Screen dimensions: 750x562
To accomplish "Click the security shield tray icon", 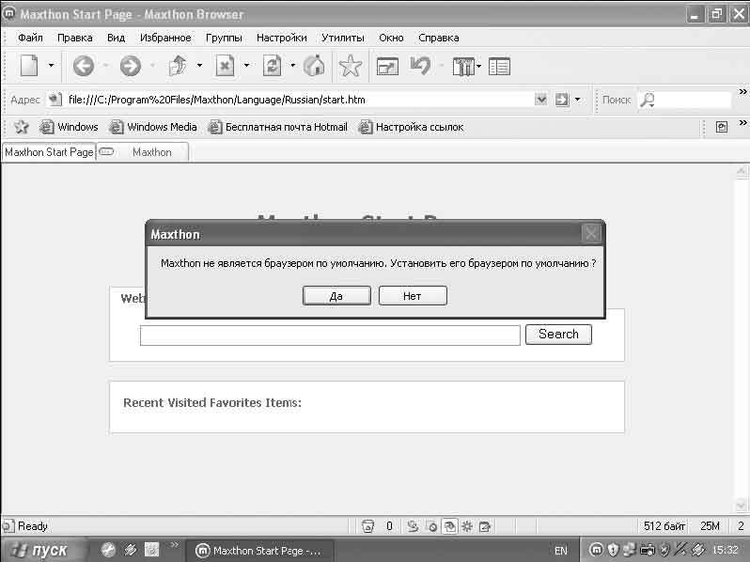I will 613,550.
